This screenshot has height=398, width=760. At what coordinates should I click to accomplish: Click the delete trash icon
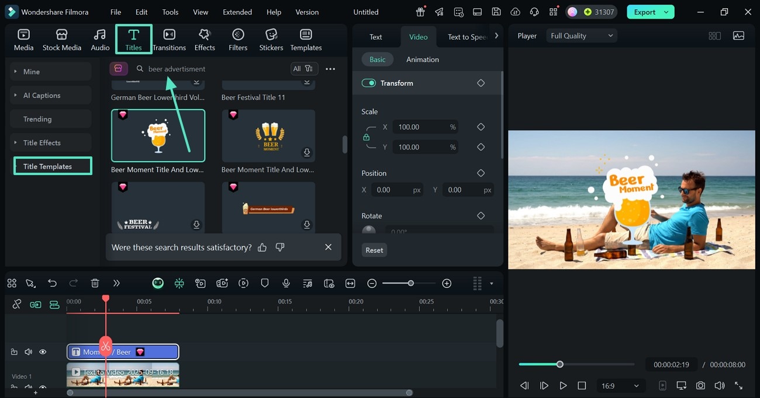point(95,283)
